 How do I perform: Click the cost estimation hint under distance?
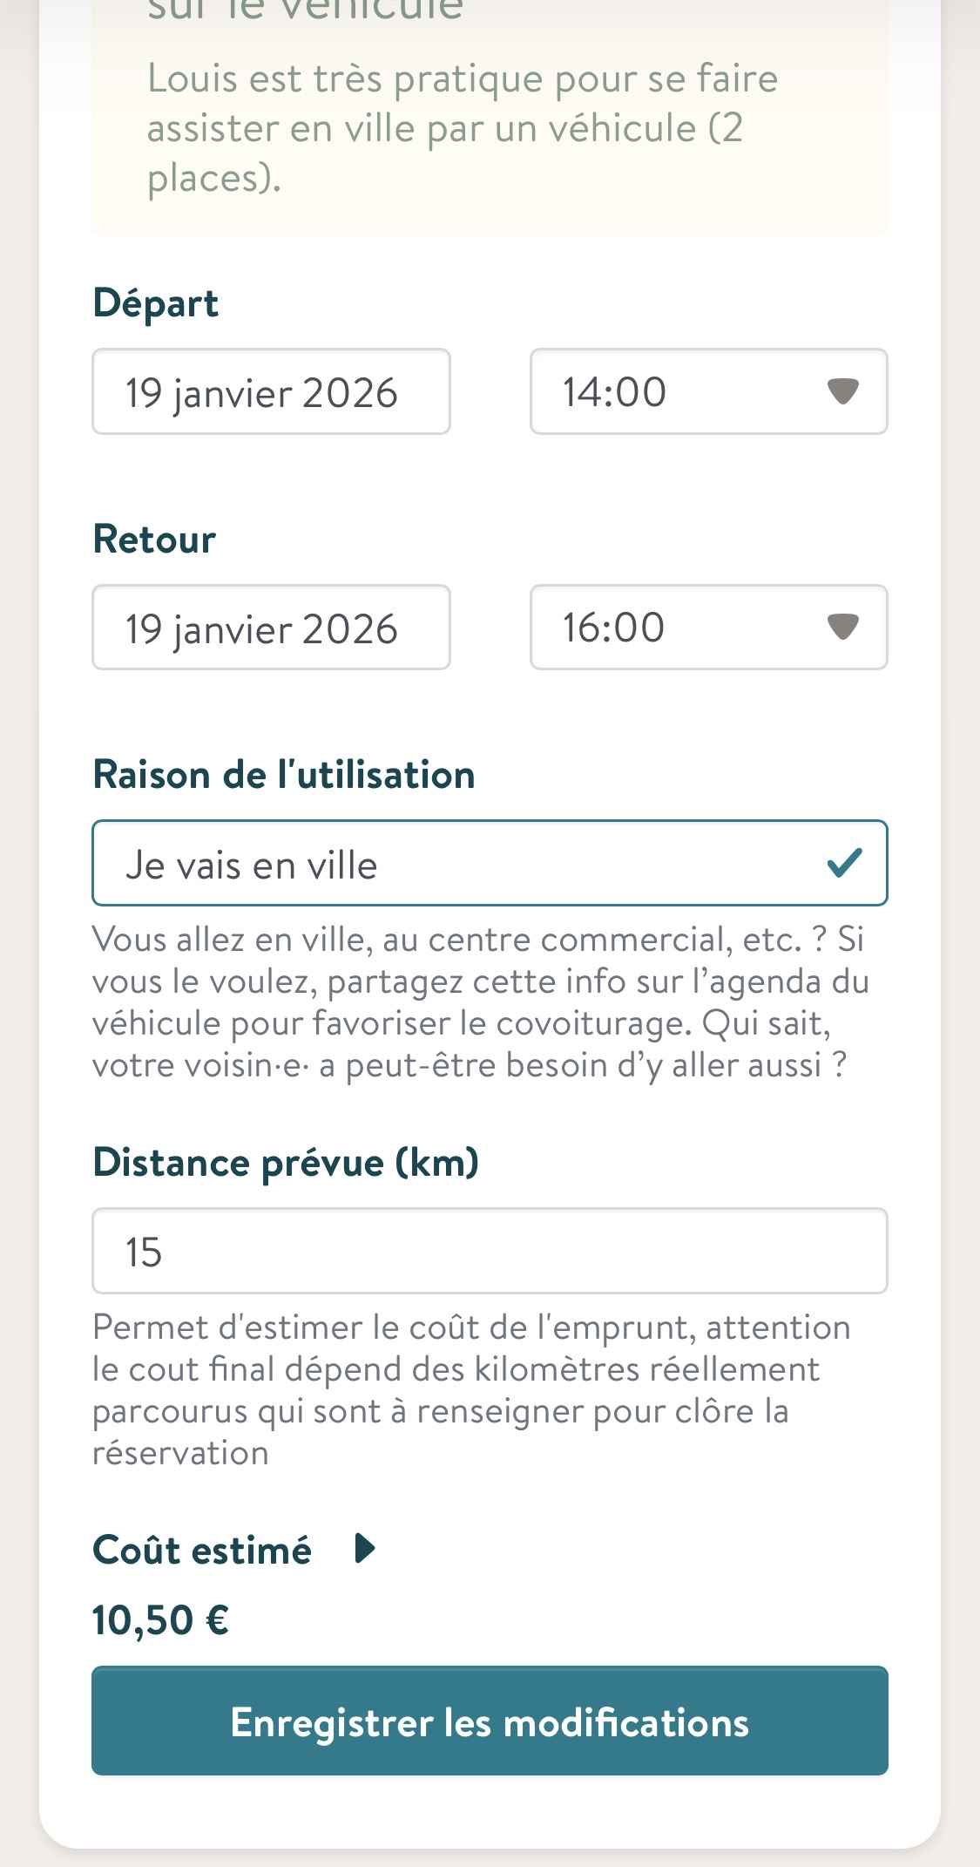(x=470, y=1389)
